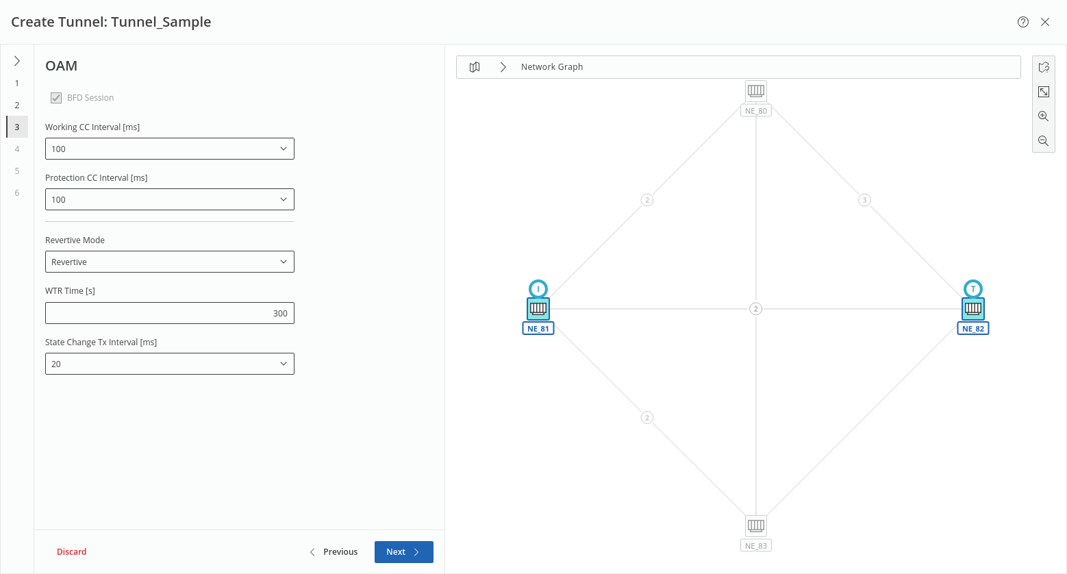Zoom in on the network graph
Viewport: 1067px width, 574px height.
point(1043,116)
